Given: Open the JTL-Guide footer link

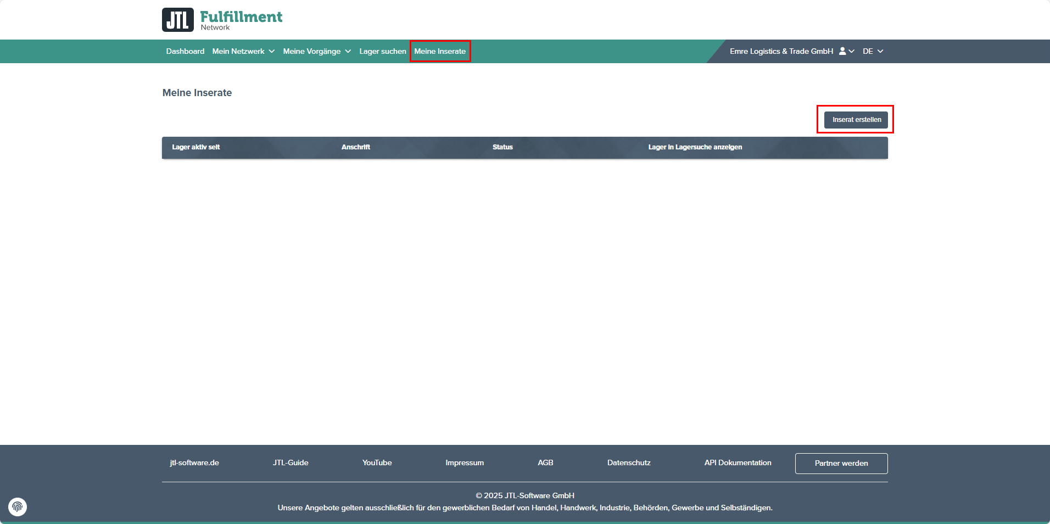Looking at the screenshot, I should (291, 462).
